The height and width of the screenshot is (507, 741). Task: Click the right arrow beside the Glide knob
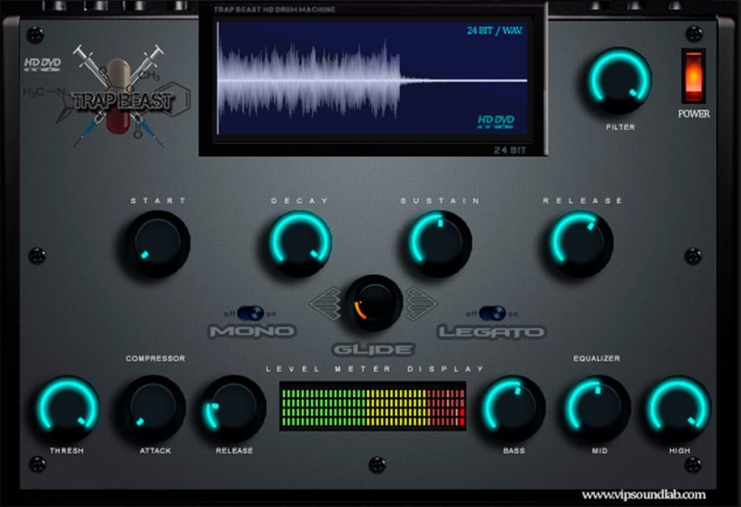click(422, 303)
